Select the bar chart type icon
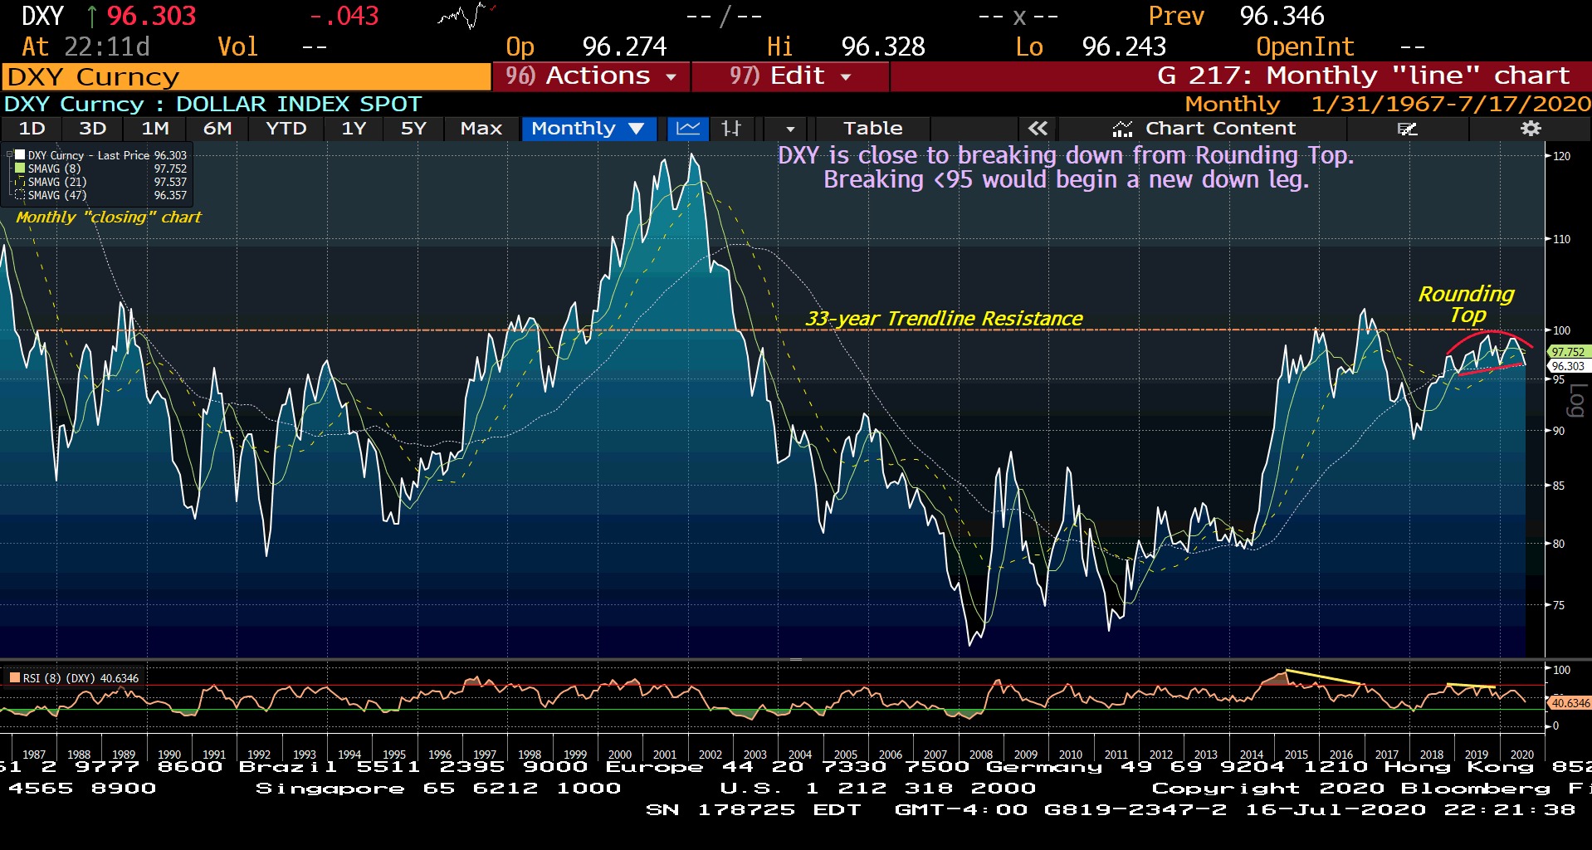The image size is (1592, 850). (x=731, y=129)
